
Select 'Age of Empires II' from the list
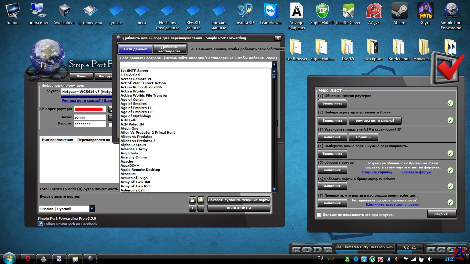pyautogui.click(x=136, y=108)
